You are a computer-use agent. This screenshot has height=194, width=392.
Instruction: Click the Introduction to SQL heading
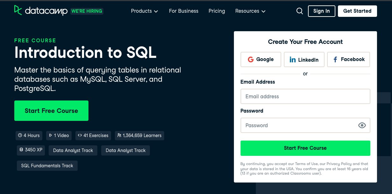click(x=85, y=53)
